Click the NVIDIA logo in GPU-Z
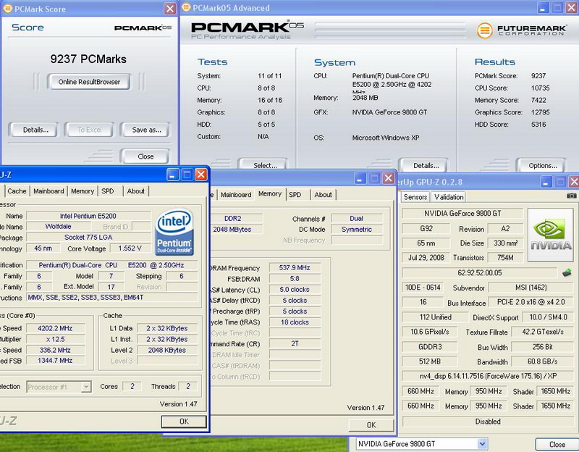This screenshot has height=452, width=579. tap(551, 235)
